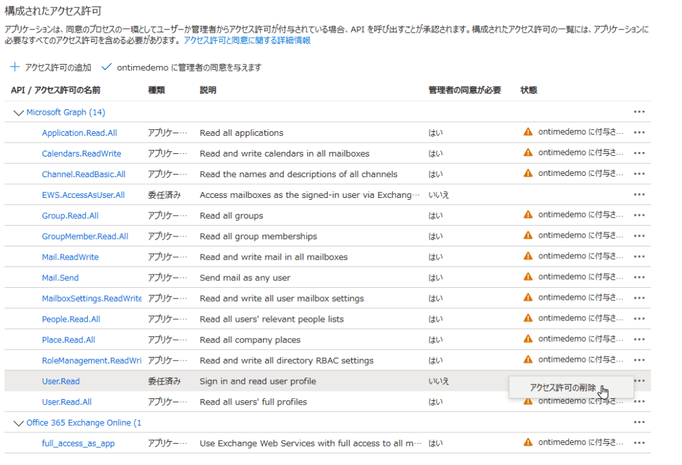
Task: Open the EWS.AccessAsUser.All permission
Action: 83,195
